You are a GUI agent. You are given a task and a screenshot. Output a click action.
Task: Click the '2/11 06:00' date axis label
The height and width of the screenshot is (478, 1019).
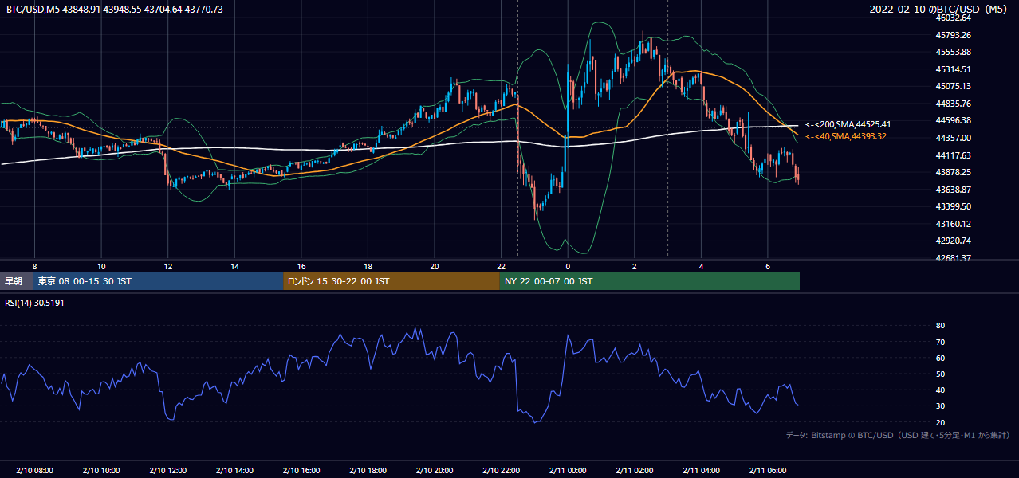768,470
